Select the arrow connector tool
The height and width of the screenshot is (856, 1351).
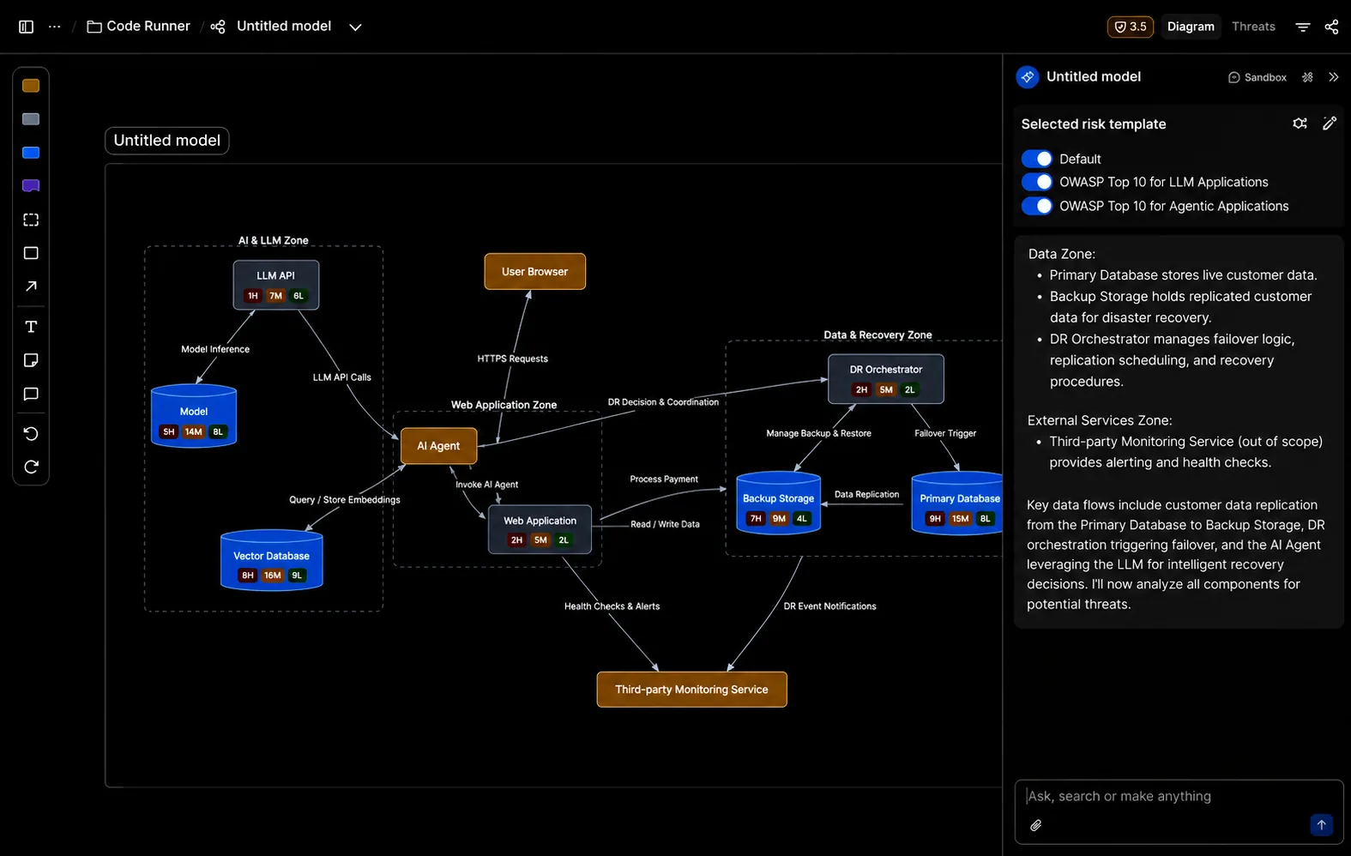[x=31, y=286]
